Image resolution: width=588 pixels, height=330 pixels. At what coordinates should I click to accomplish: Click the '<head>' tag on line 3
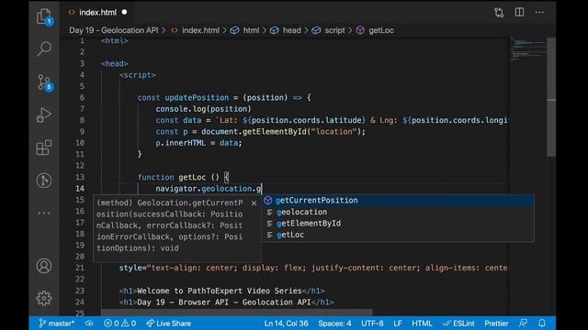(114, 63)
